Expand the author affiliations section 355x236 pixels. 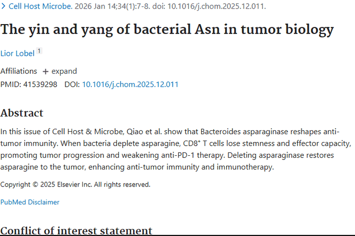[64, 71]
